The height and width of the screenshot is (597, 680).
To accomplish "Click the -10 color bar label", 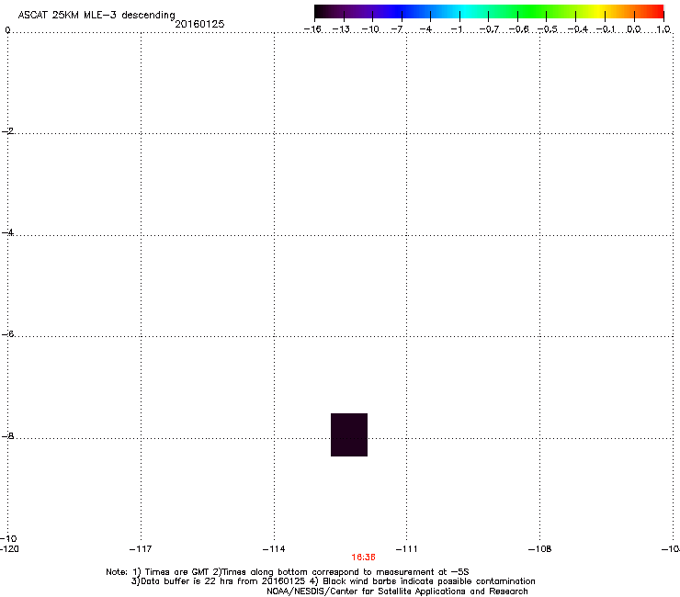I will click(x=370, y=29).
